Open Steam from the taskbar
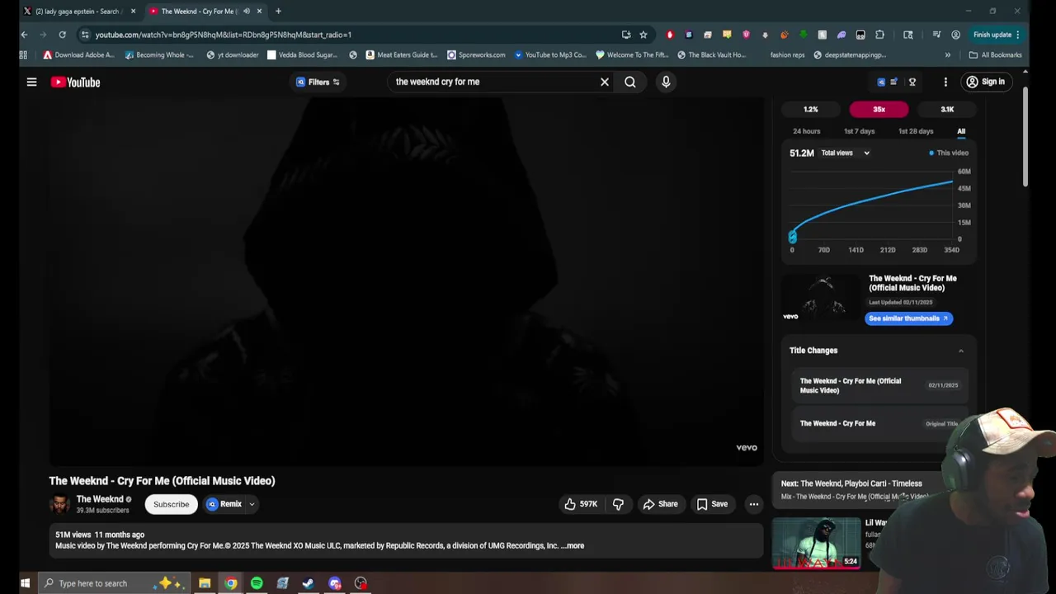Viewport: 1056px width, 594px height. tap(308, 583)
